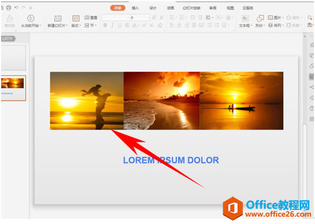Click the 图片 picture insert icon

(270, 18)
